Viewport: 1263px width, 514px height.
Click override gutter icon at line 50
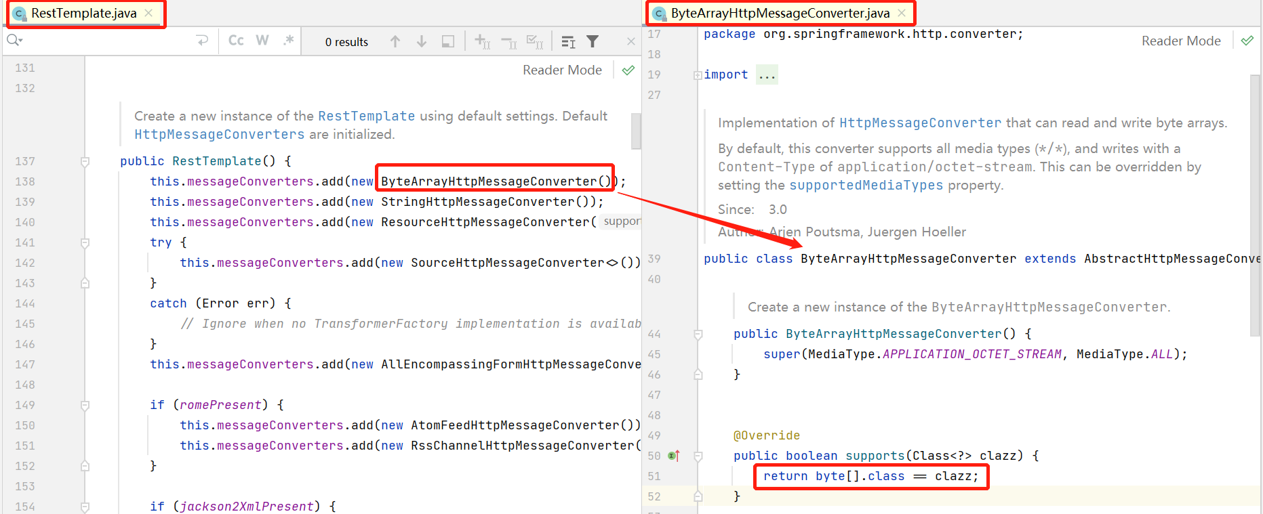tap(674, 456)
